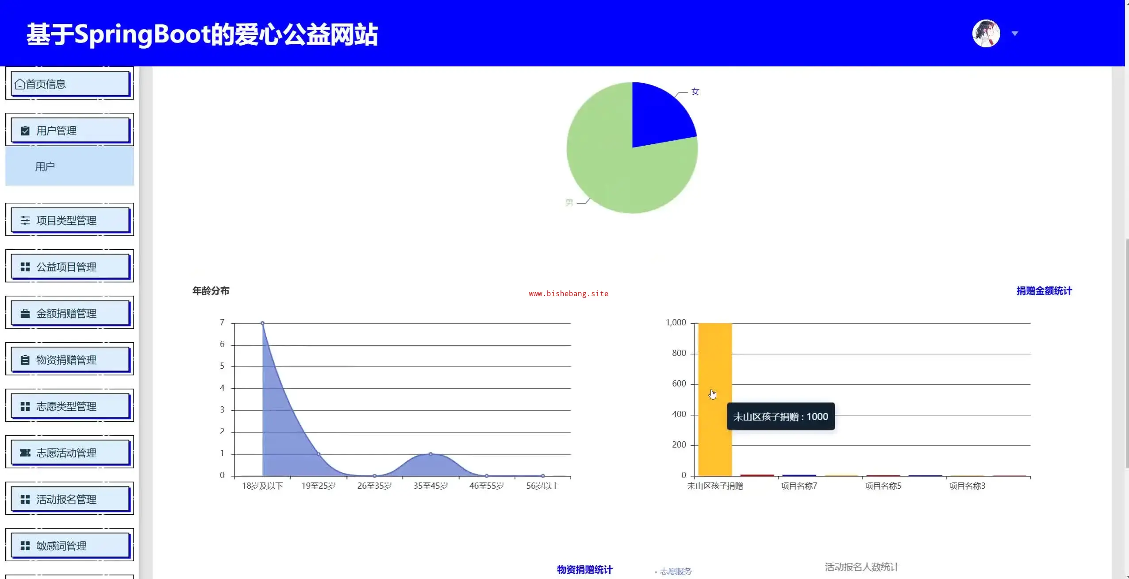Click the ticket icon in 志愿活动管理
The image size is (1129, 579).
pos(25,453)
